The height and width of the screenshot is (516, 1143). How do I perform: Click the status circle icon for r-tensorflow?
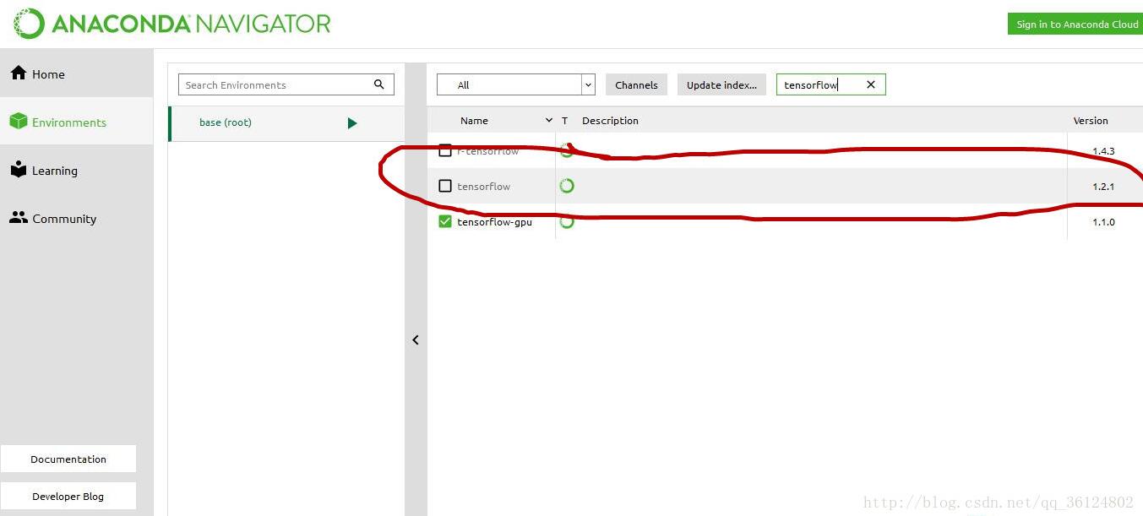[567, 151]
